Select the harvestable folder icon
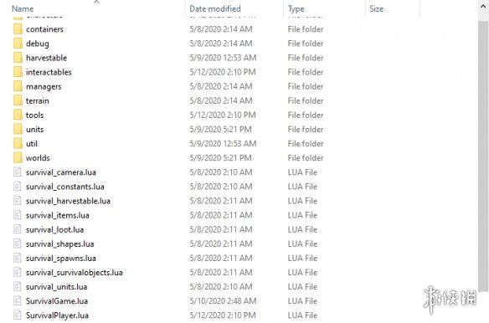 18,58
